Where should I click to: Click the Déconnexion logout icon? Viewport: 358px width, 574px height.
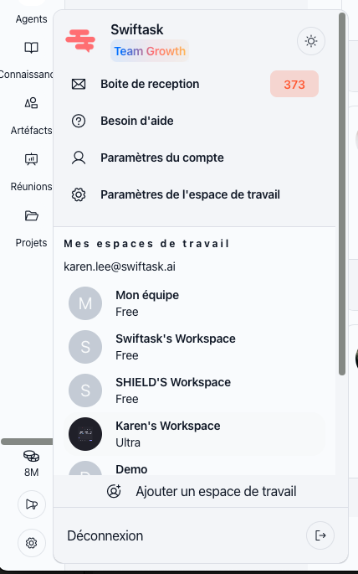point(320,535)
